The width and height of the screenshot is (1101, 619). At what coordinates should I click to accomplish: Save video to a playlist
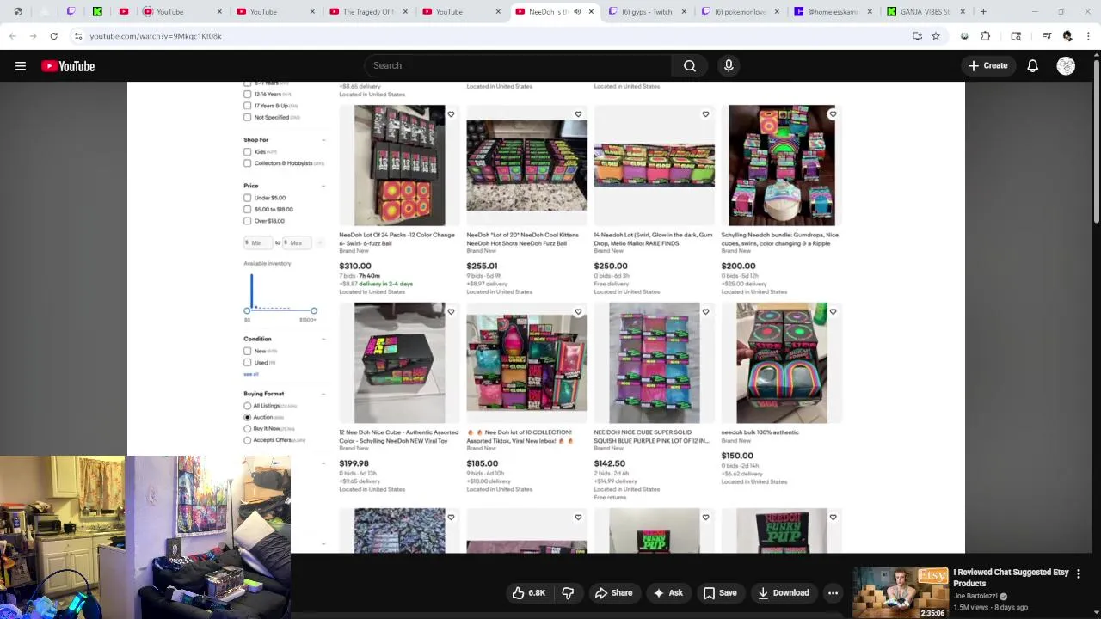tap(720, 593)
